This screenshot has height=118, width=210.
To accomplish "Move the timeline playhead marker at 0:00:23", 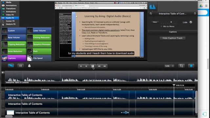I will coord(174,85).
